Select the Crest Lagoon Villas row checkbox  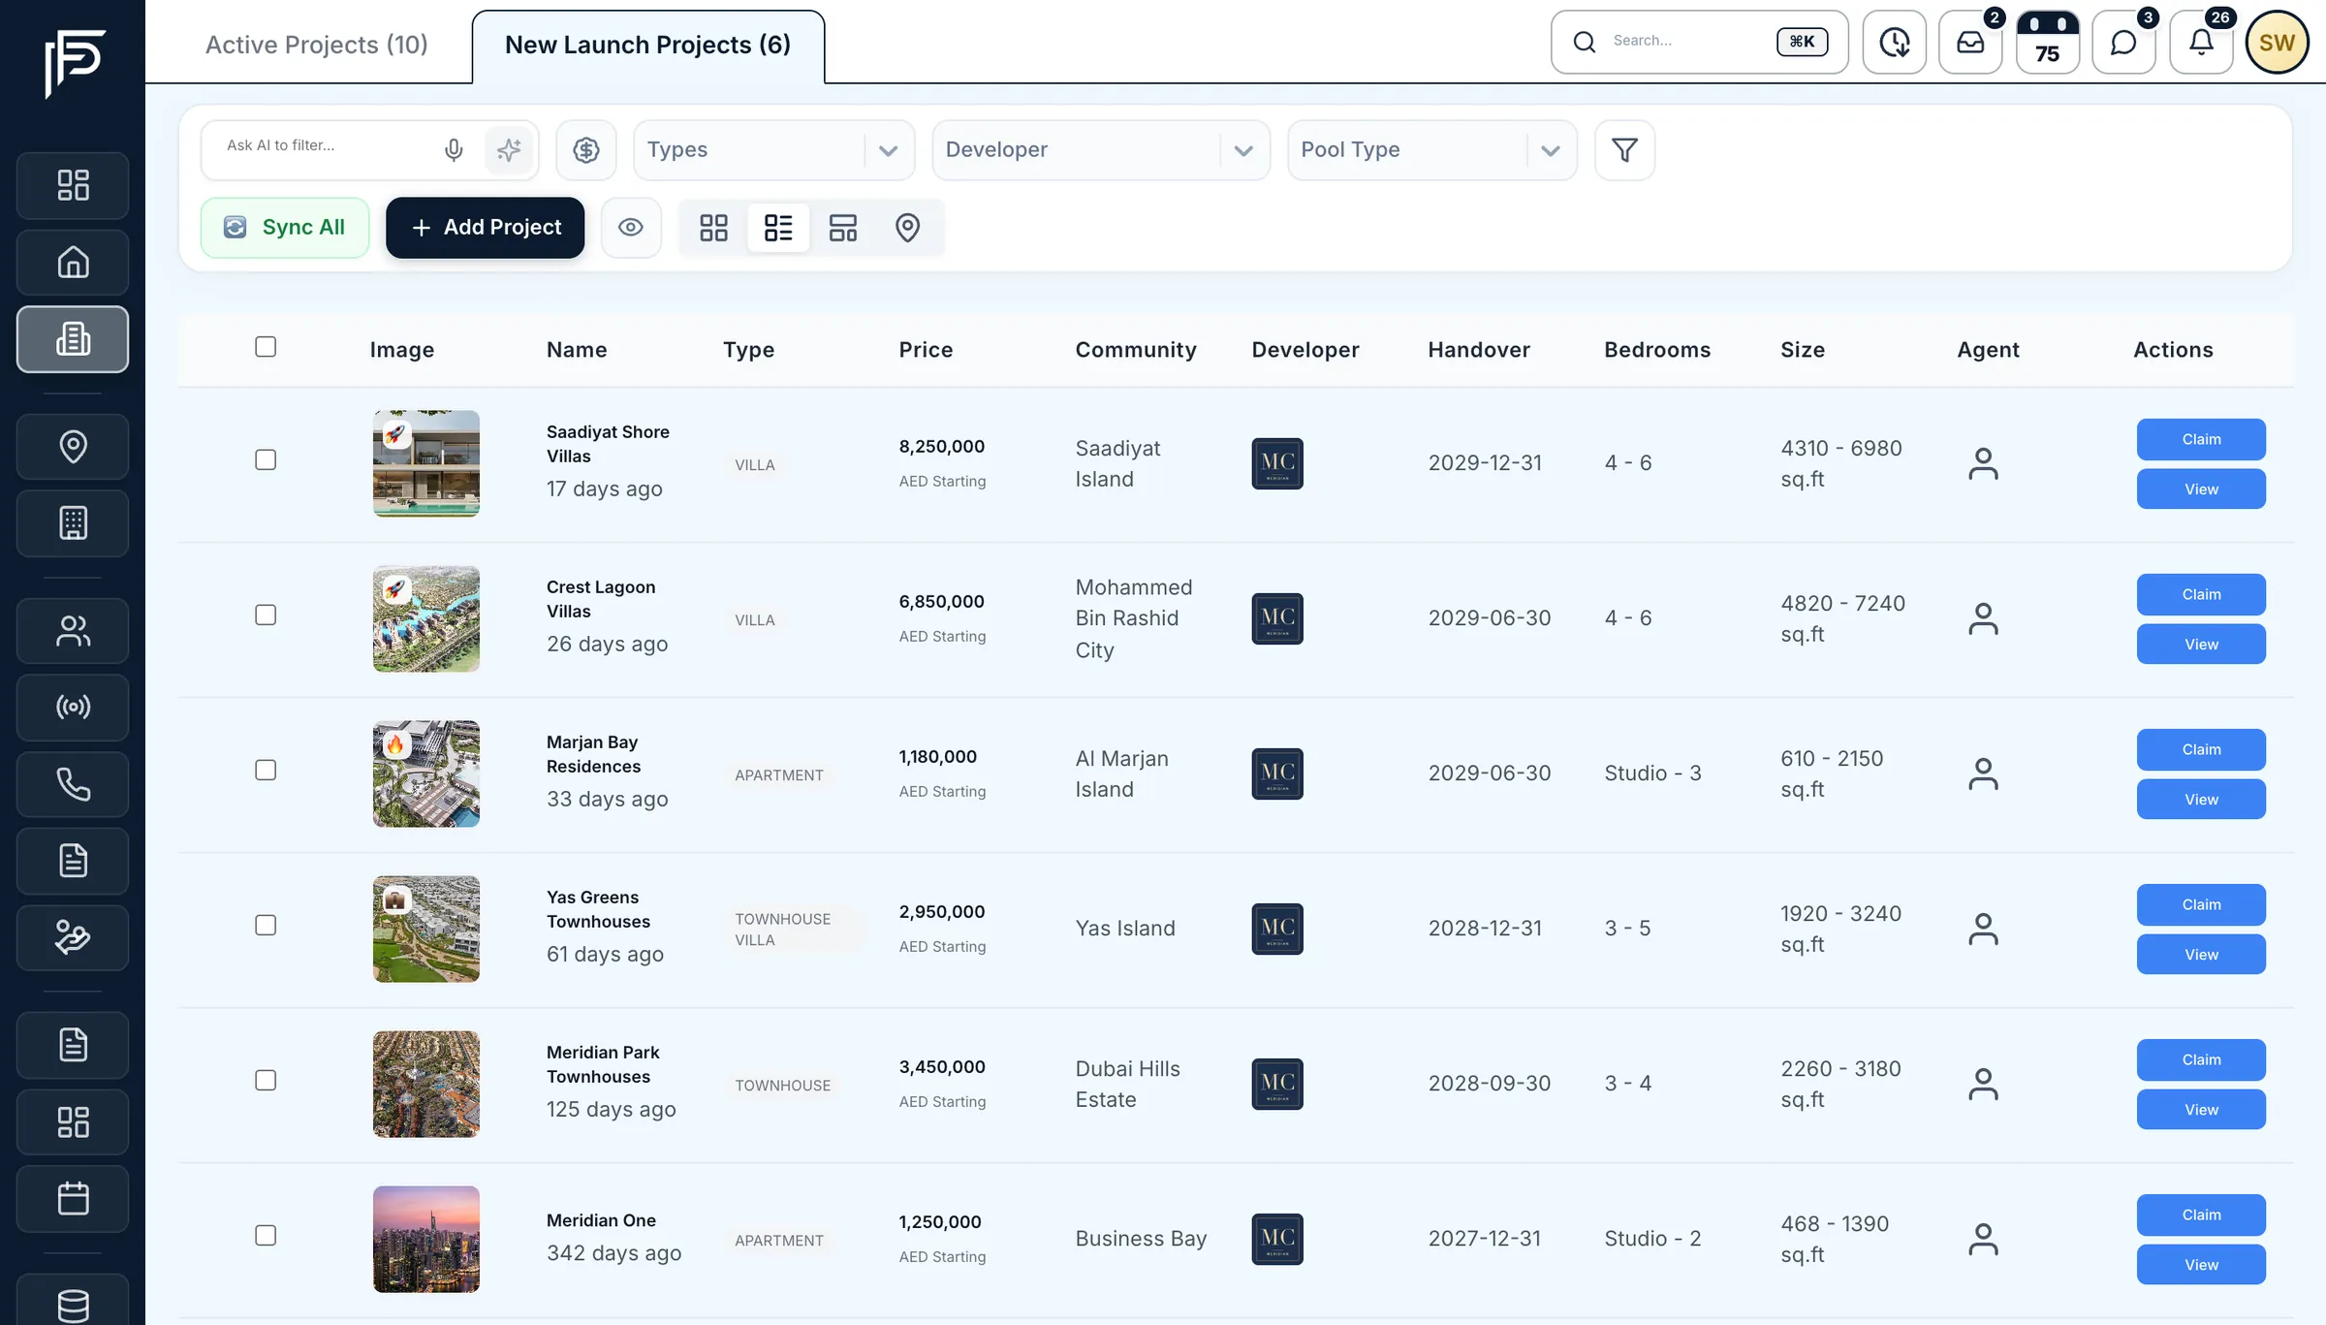click(266, 615)
